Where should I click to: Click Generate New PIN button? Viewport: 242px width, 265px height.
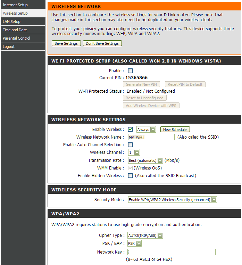point(141,84)
